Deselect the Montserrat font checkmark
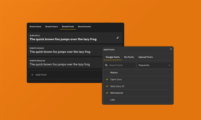Image resolution: width=201 pixels, height=120 pixels. (x=107, y=93)
